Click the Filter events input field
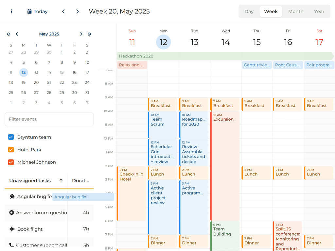This screenshot has height=251, width=335. (x=49, y=119)
